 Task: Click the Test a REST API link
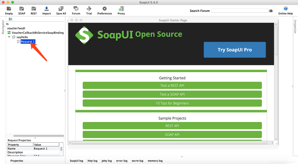(x=172, y=86)
